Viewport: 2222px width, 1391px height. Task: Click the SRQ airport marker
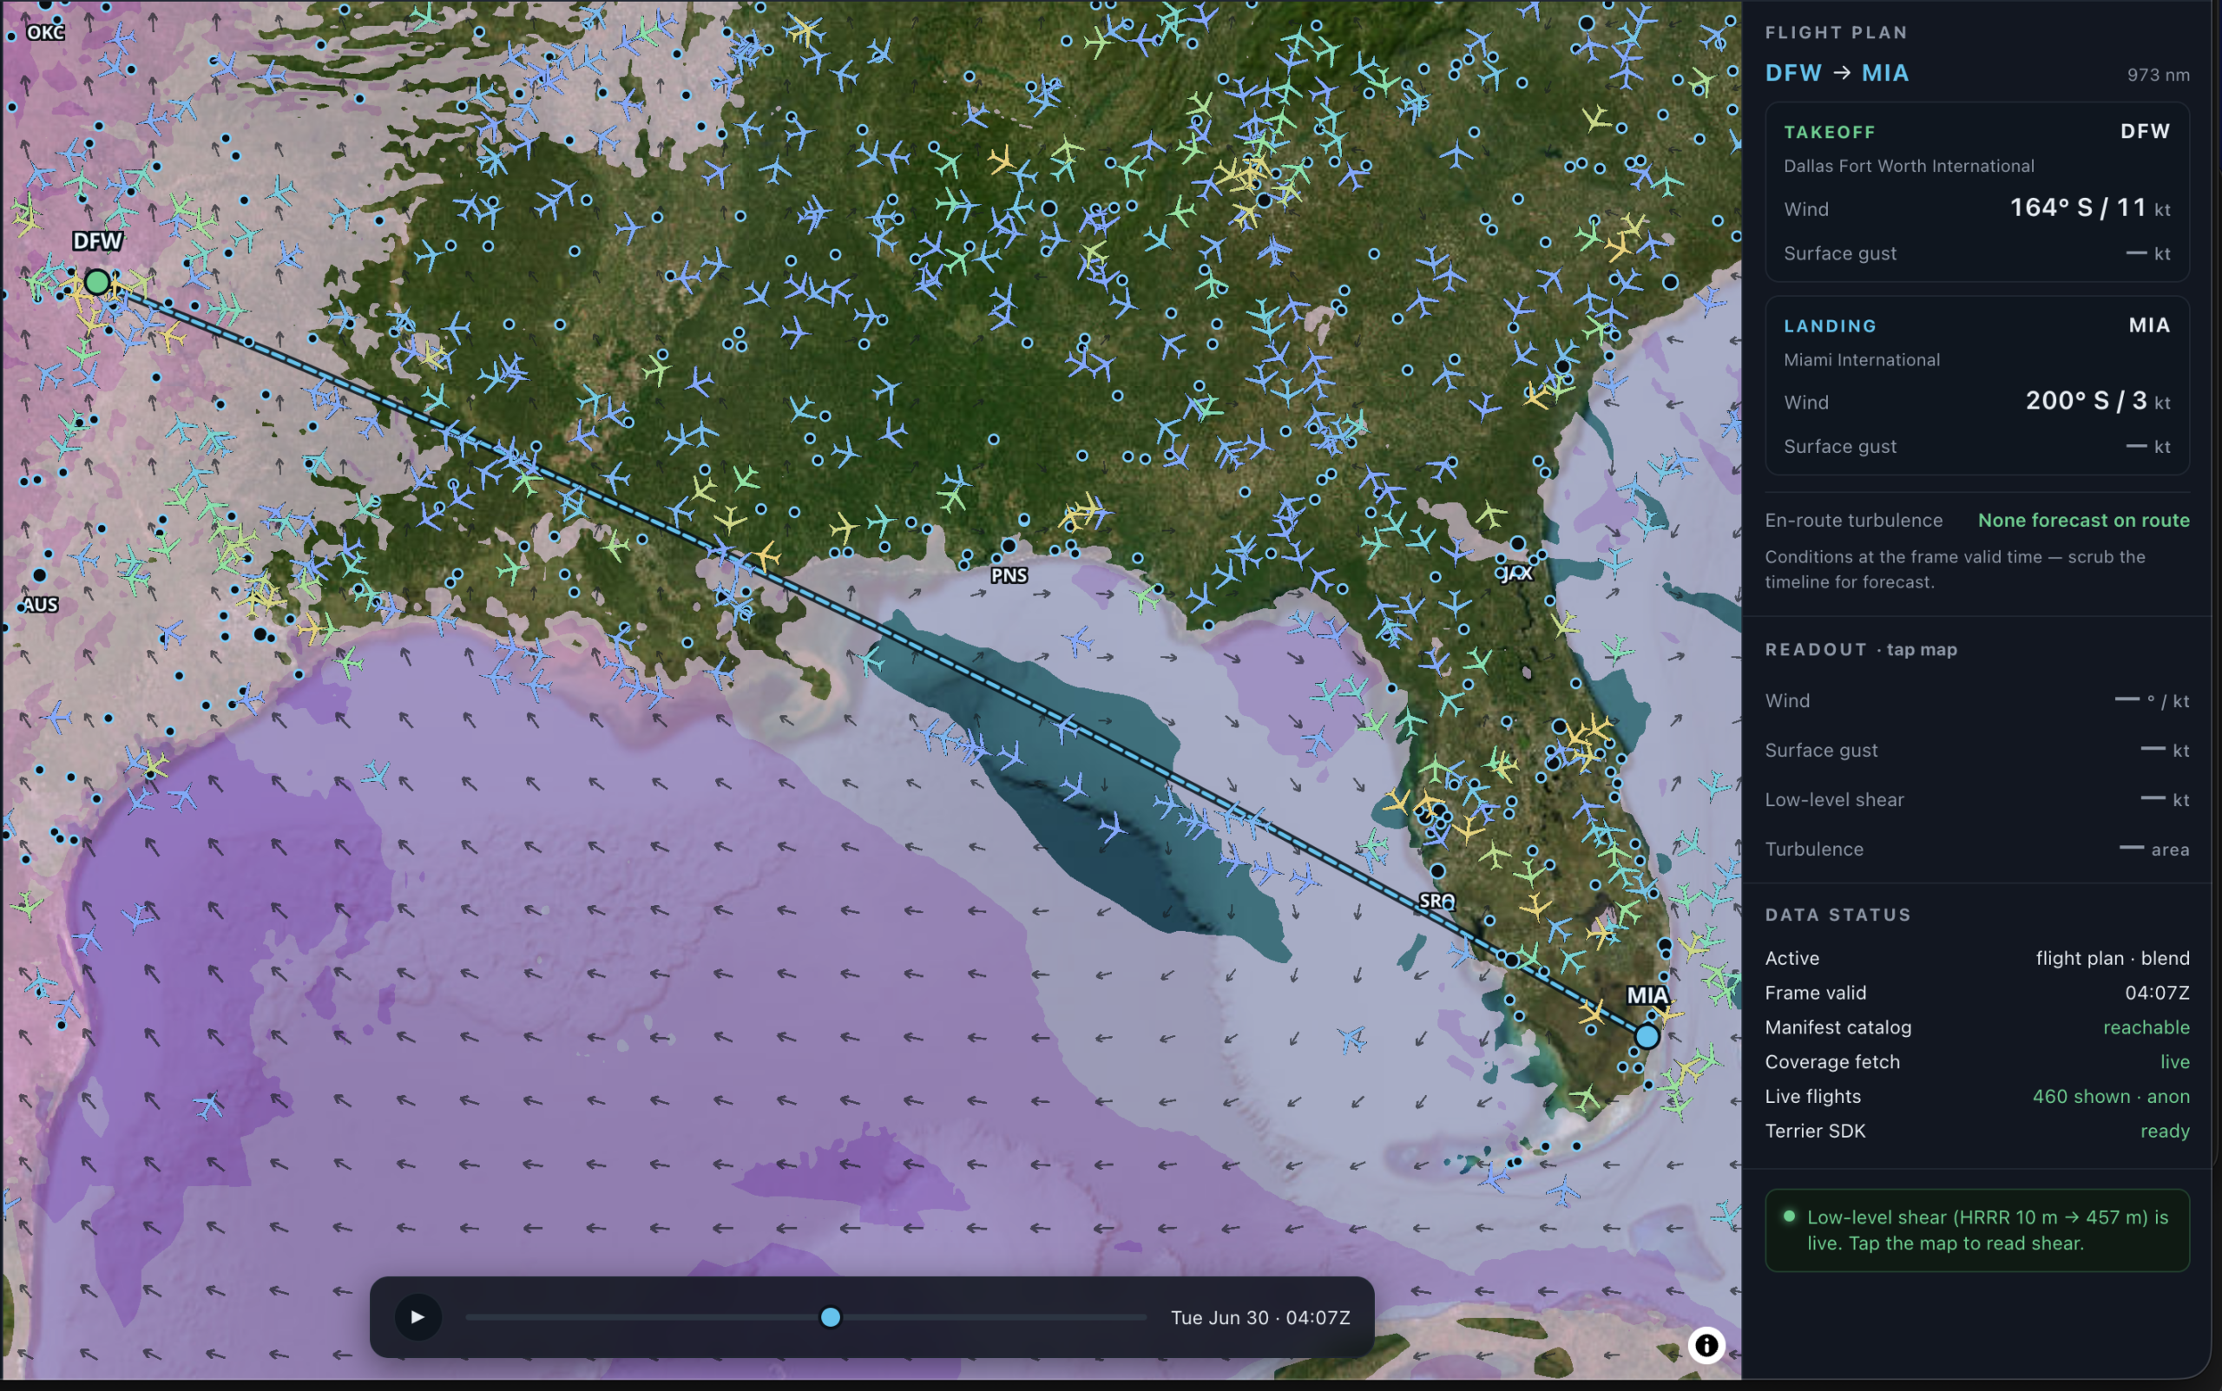point(1437,870)
